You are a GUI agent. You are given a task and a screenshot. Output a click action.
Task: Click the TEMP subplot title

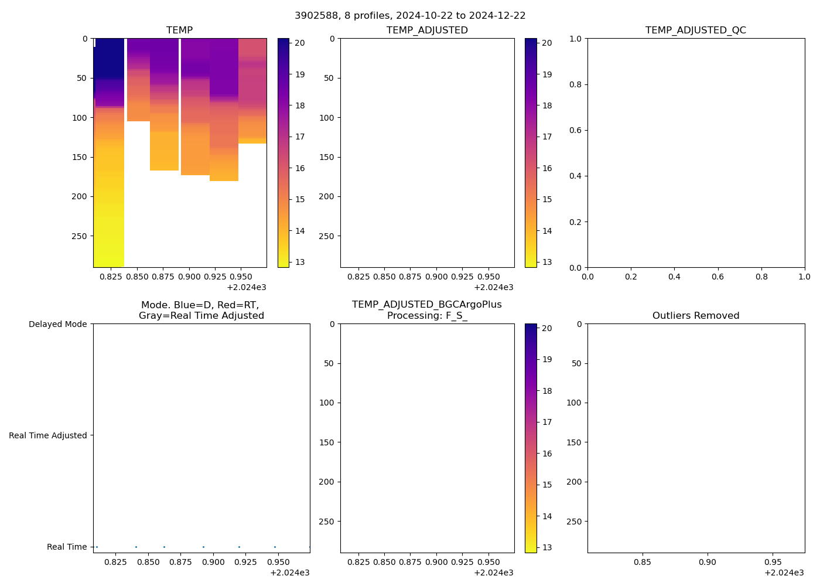[179, 30]
